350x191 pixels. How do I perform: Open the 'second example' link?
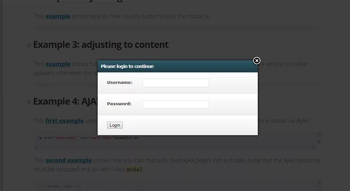[x=69, y=160]
